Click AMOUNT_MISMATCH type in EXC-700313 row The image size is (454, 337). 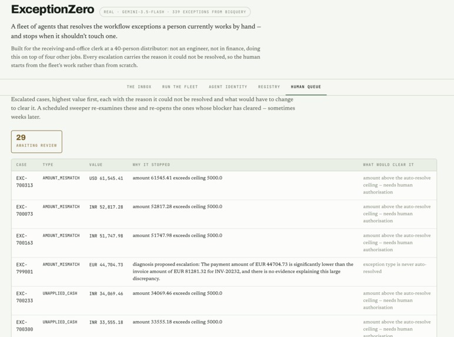click(61, 178)
